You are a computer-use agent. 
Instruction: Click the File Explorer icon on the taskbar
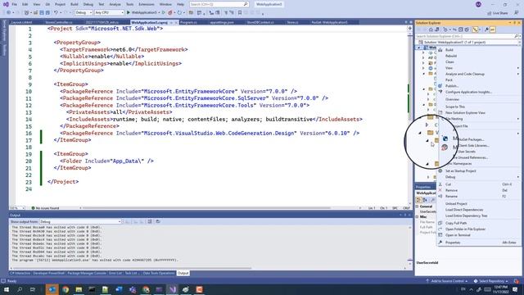point(79,289)
